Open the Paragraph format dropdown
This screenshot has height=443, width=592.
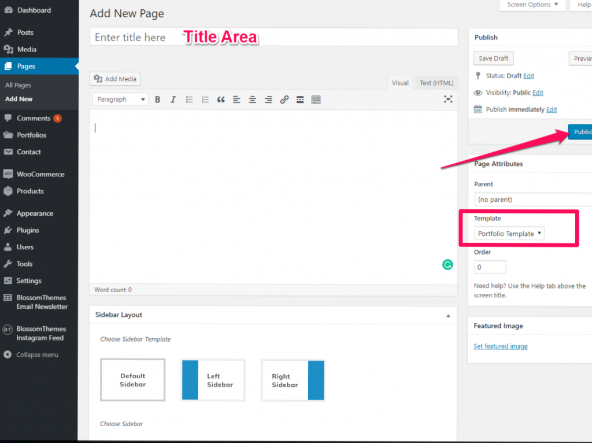(x=120, y=99)
